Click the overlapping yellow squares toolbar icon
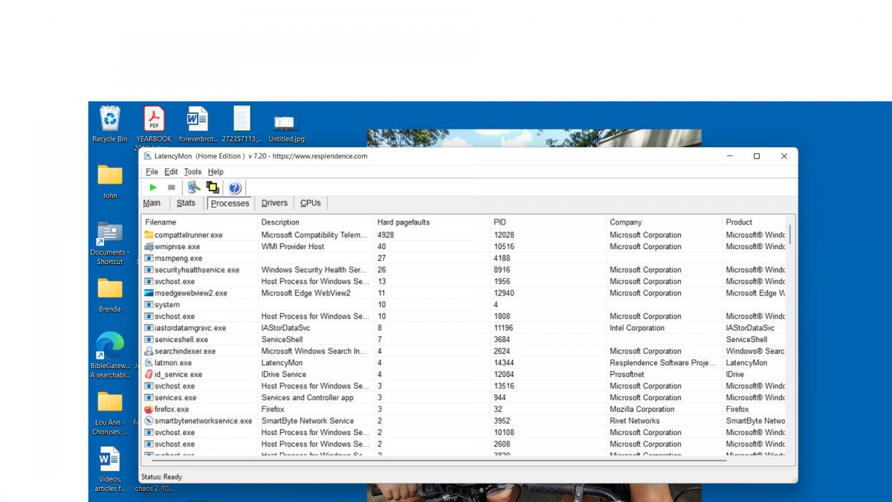 click(213, 187)
